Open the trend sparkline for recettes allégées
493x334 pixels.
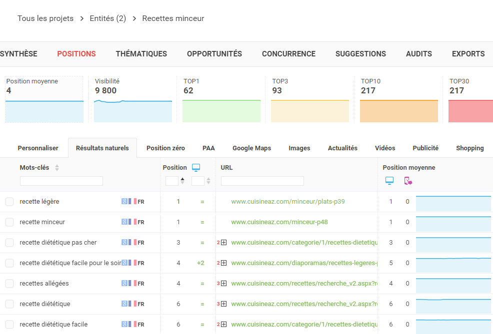pyautogui.click(x=453, y=285)
